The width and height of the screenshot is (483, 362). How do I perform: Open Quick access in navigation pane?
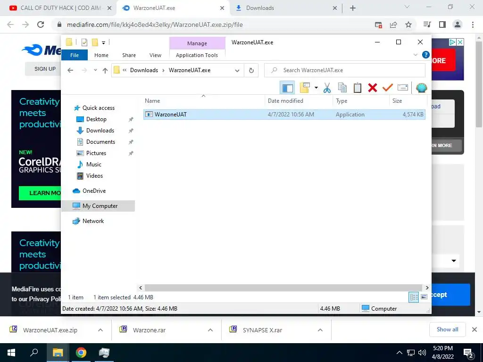[x=98, y=108]
